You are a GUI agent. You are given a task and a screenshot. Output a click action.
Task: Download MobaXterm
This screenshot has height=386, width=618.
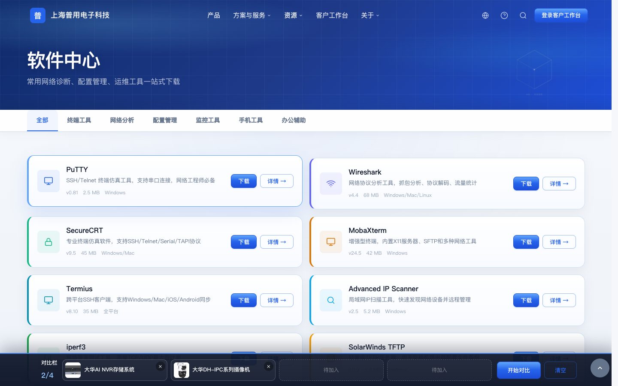click(x=526, y=242)
